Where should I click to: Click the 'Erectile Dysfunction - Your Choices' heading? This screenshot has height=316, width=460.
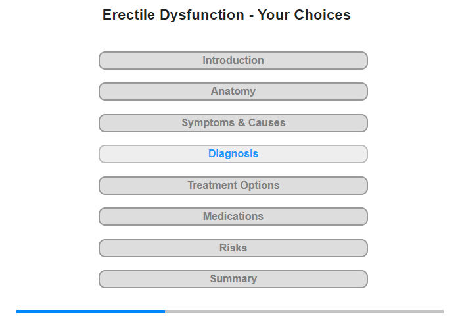click(227, 15)
